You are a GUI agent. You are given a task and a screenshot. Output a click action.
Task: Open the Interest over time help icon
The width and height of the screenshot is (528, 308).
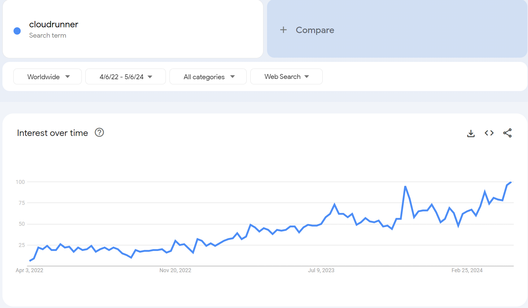pos(99,133)
